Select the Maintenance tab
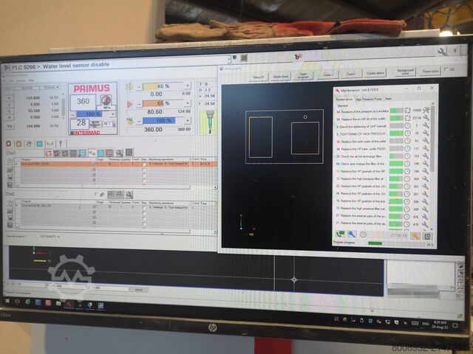This screenshot has height=354, width=473. tap(344, 97)
